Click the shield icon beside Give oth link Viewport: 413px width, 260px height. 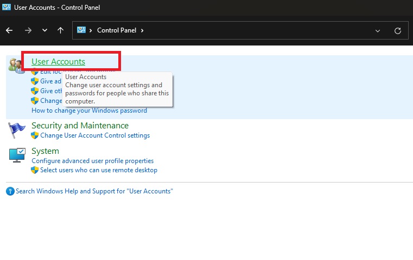pyautogui.click(x=35, y=91)
